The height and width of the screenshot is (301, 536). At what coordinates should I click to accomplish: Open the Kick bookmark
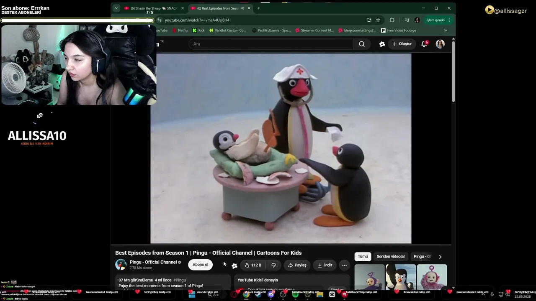198,31
